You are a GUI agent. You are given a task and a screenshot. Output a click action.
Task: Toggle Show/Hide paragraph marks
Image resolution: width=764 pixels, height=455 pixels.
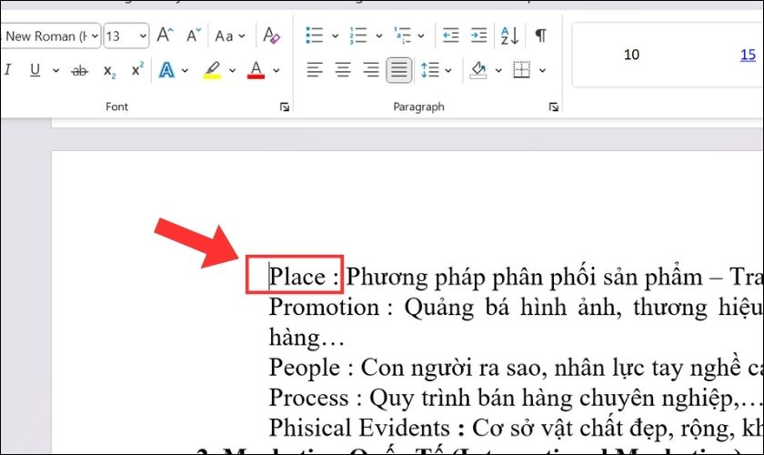pyautogui.click(x=540, y=35)
